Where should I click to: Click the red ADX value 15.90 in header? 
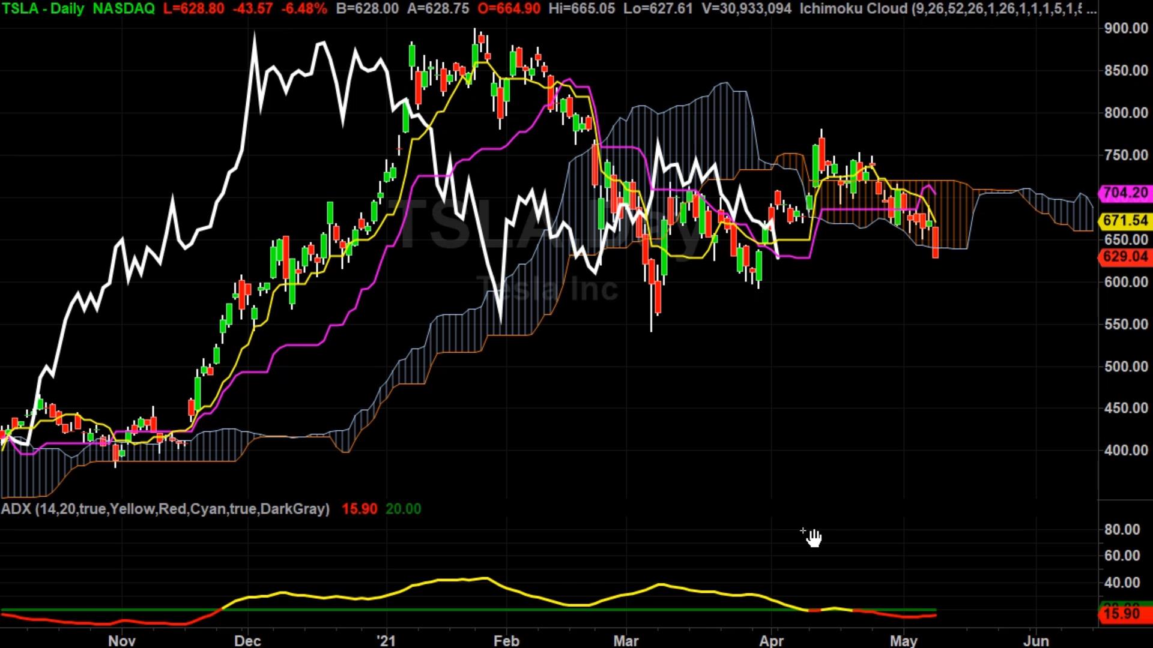(x=359, y=509)
